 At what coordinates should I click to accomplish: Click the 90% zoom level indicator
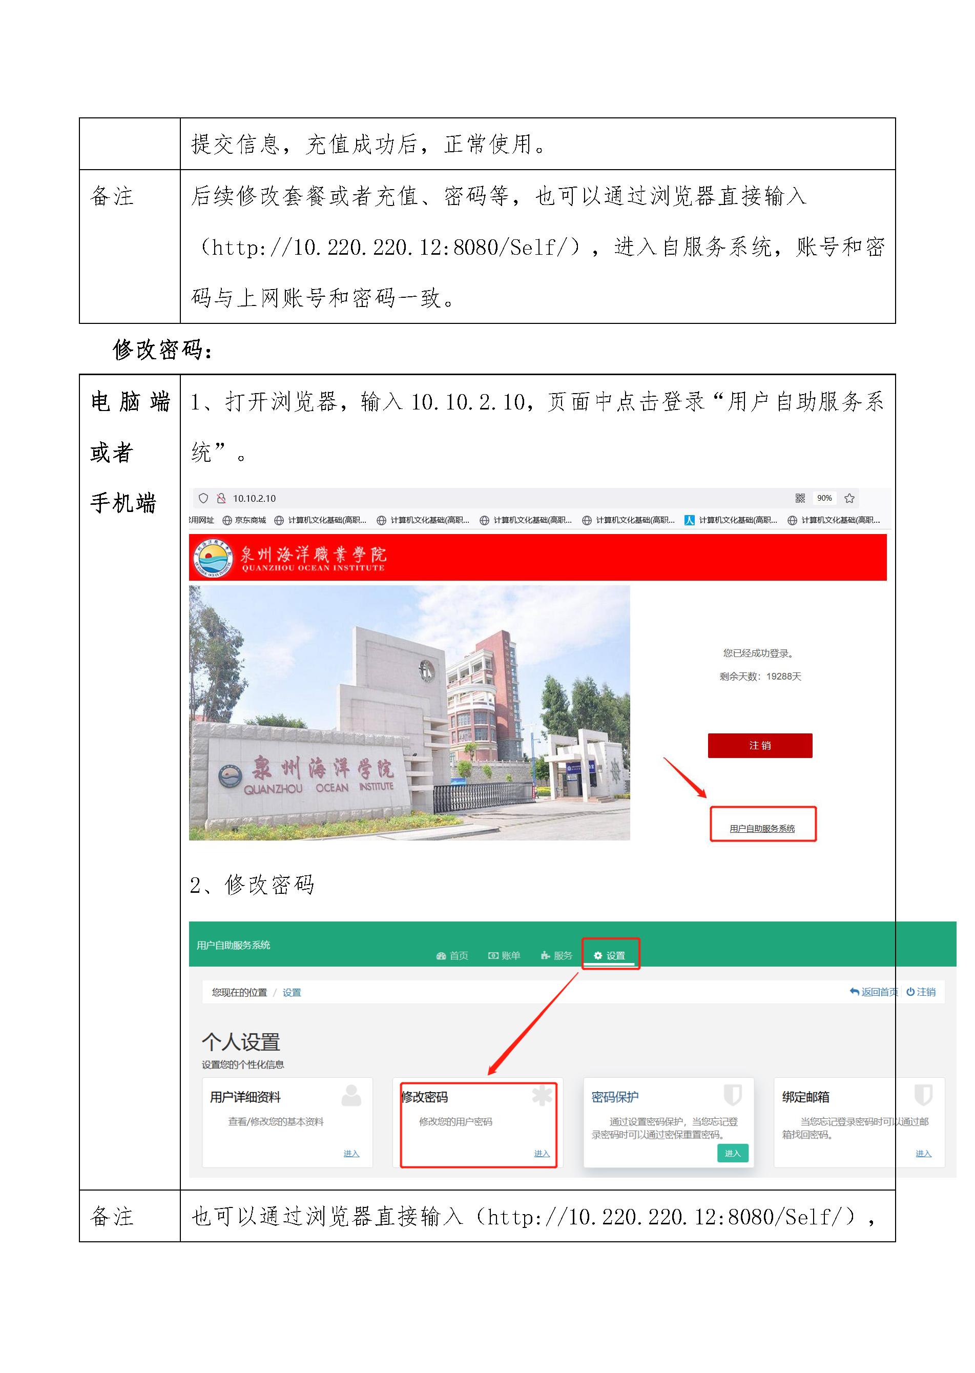(x=824, y=498)
